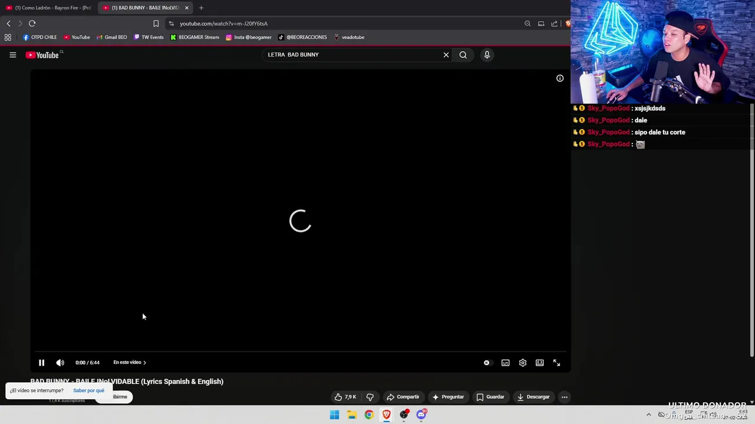The height and width of the screenshot is (424, 755).
Task: Click chat message 'sipo dale tu corte'
Action: pos(659,132)
